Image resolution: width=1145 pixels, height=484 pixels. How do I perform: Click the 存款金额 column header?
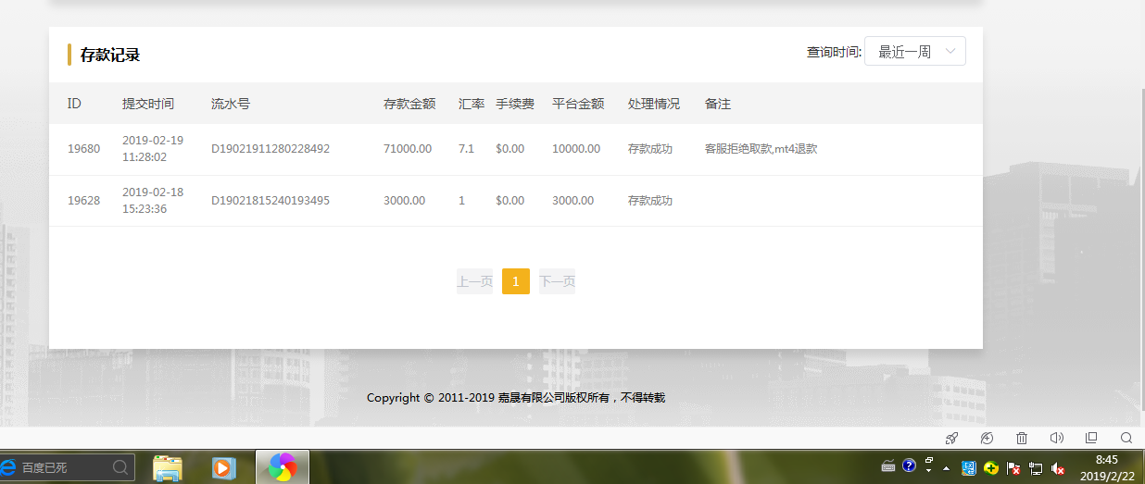point(409,104)
